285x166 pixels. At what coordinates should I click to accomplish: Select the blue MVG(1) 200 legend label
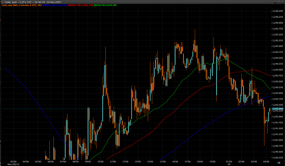click(x=55, y=5)
